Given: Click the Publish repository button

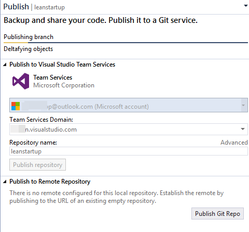Looking at the screenshot, I should 37,165.
